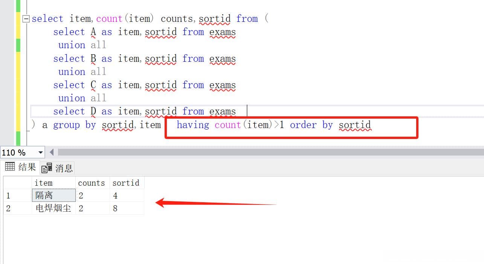Click the last 'union all' line
The width and height of the screenshot is (484, 264).
click(x=82, y=98)
